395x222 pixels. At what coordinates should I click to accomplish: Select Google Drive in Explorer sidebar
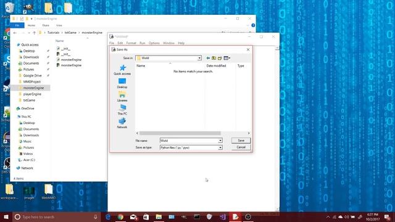[32, 75]
